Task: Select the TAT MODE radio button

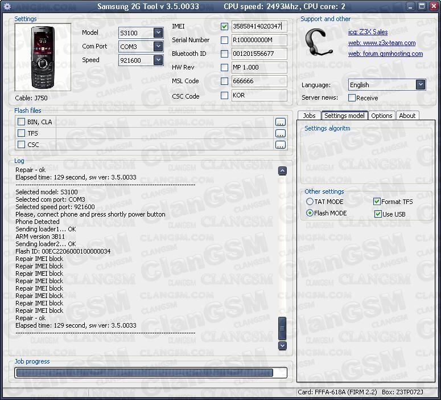Action: pyautogui.click(x=310, y=201)
